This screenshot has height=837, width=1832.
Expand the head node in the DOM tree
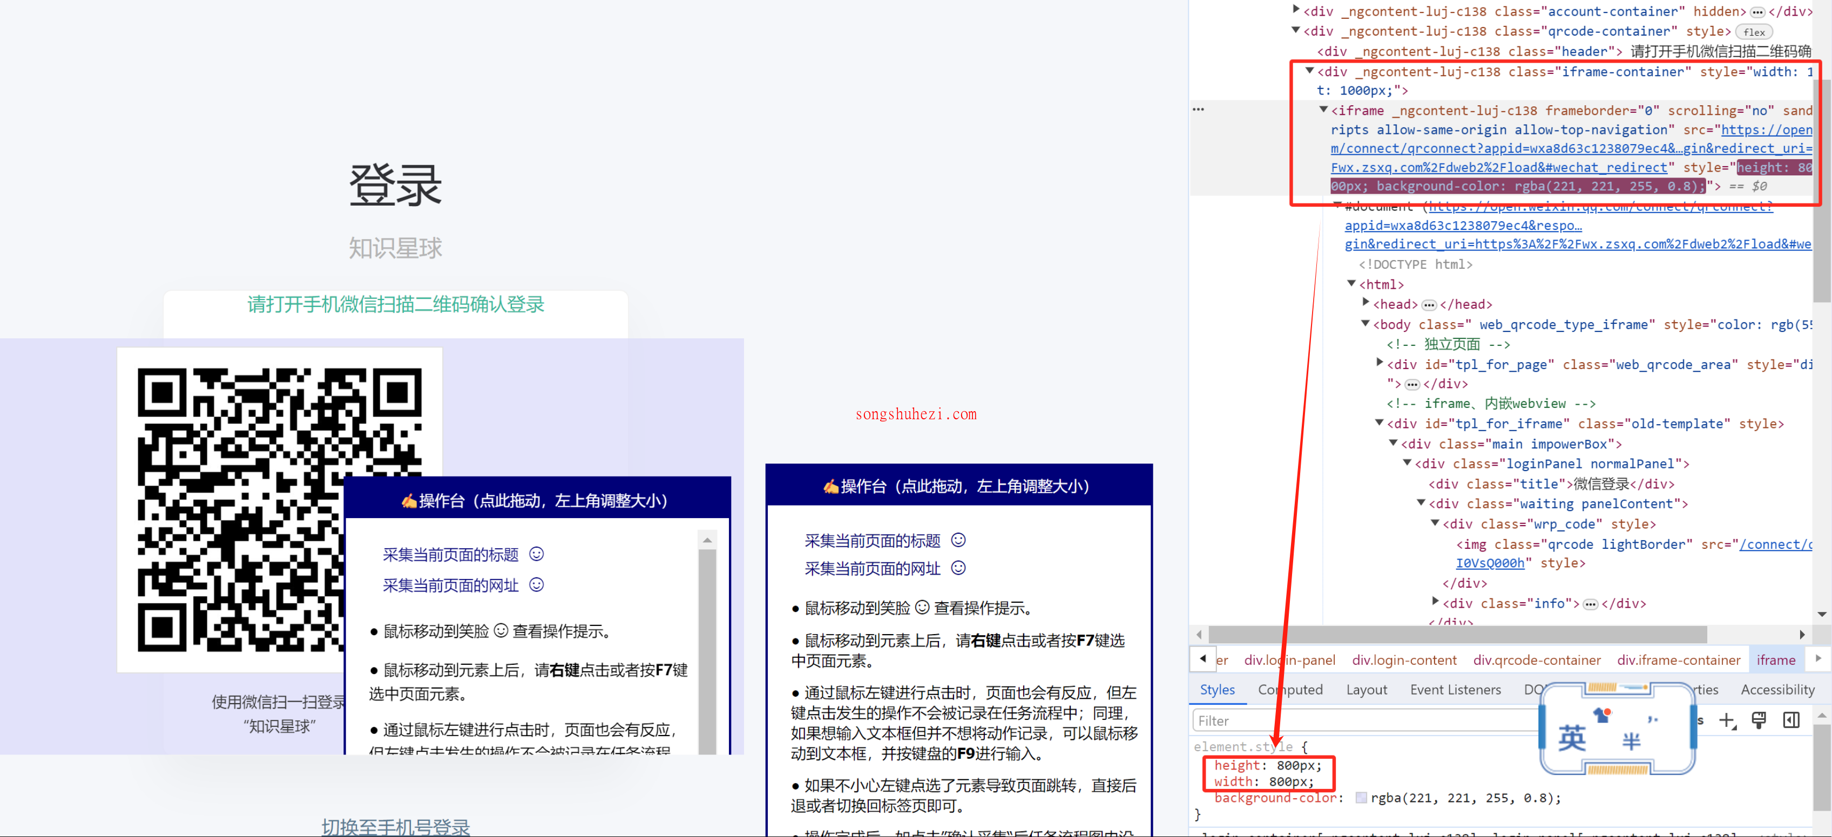tap(1365, 303)
